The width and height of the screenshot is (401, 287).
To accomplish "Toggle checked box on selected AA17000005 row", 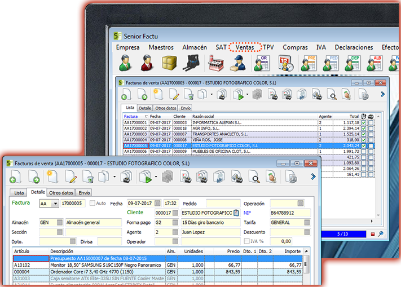I will pos(363,145).
